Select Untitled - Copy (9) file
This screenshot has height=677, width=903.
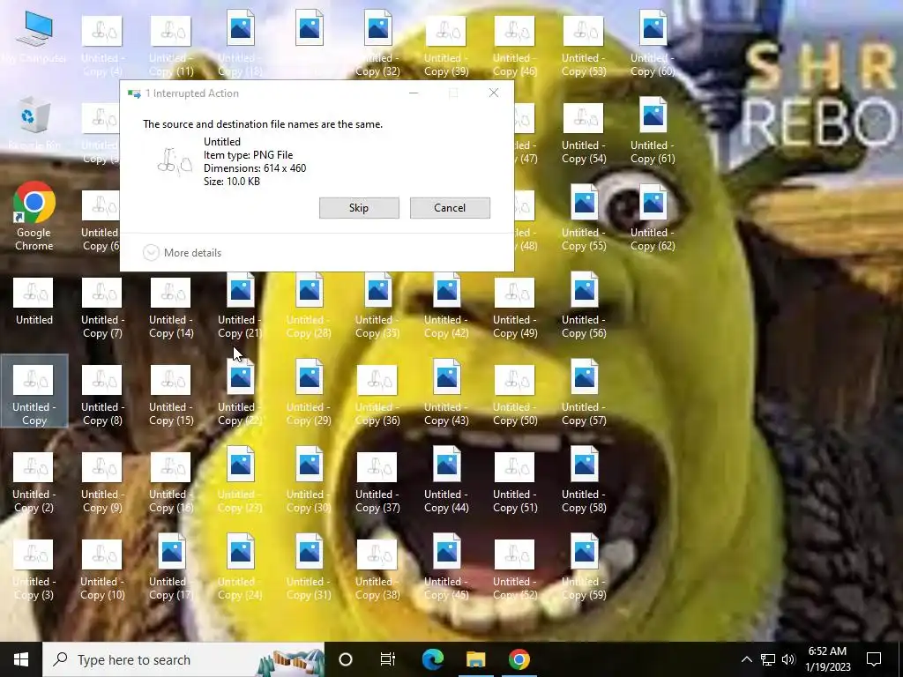[102, 484]
